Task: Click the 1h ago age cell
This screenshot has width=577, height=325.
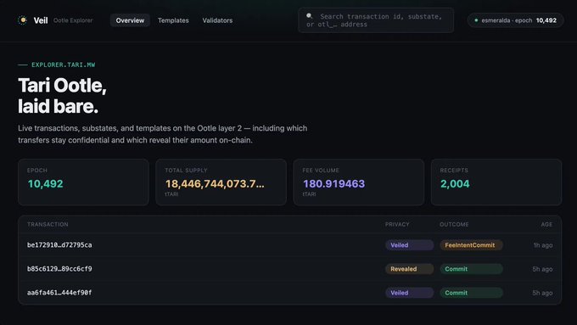Action: pos(543,245)
